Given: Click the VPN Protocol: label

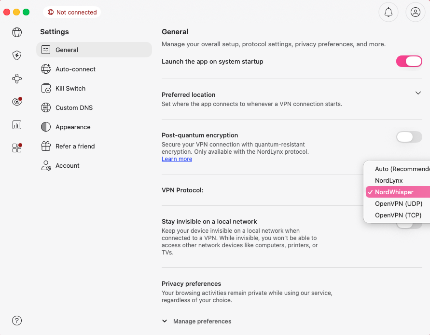Looking at the screenshot, I should [182, 190].
